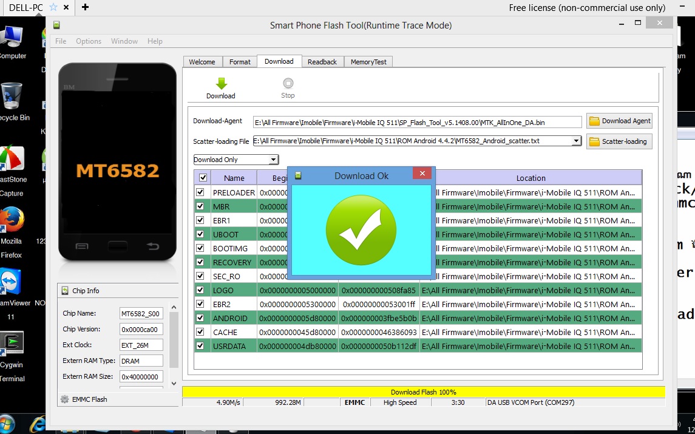Close the DELL-PC session tab

(x=66, y=7)
